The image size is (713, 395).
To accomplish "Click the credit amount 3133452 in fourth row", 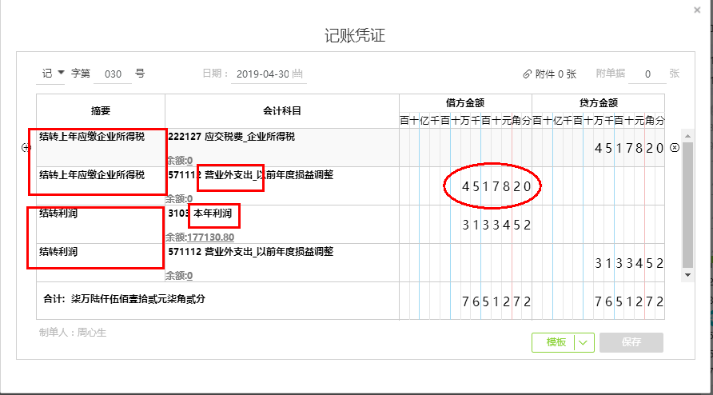I will coord(629,263).
